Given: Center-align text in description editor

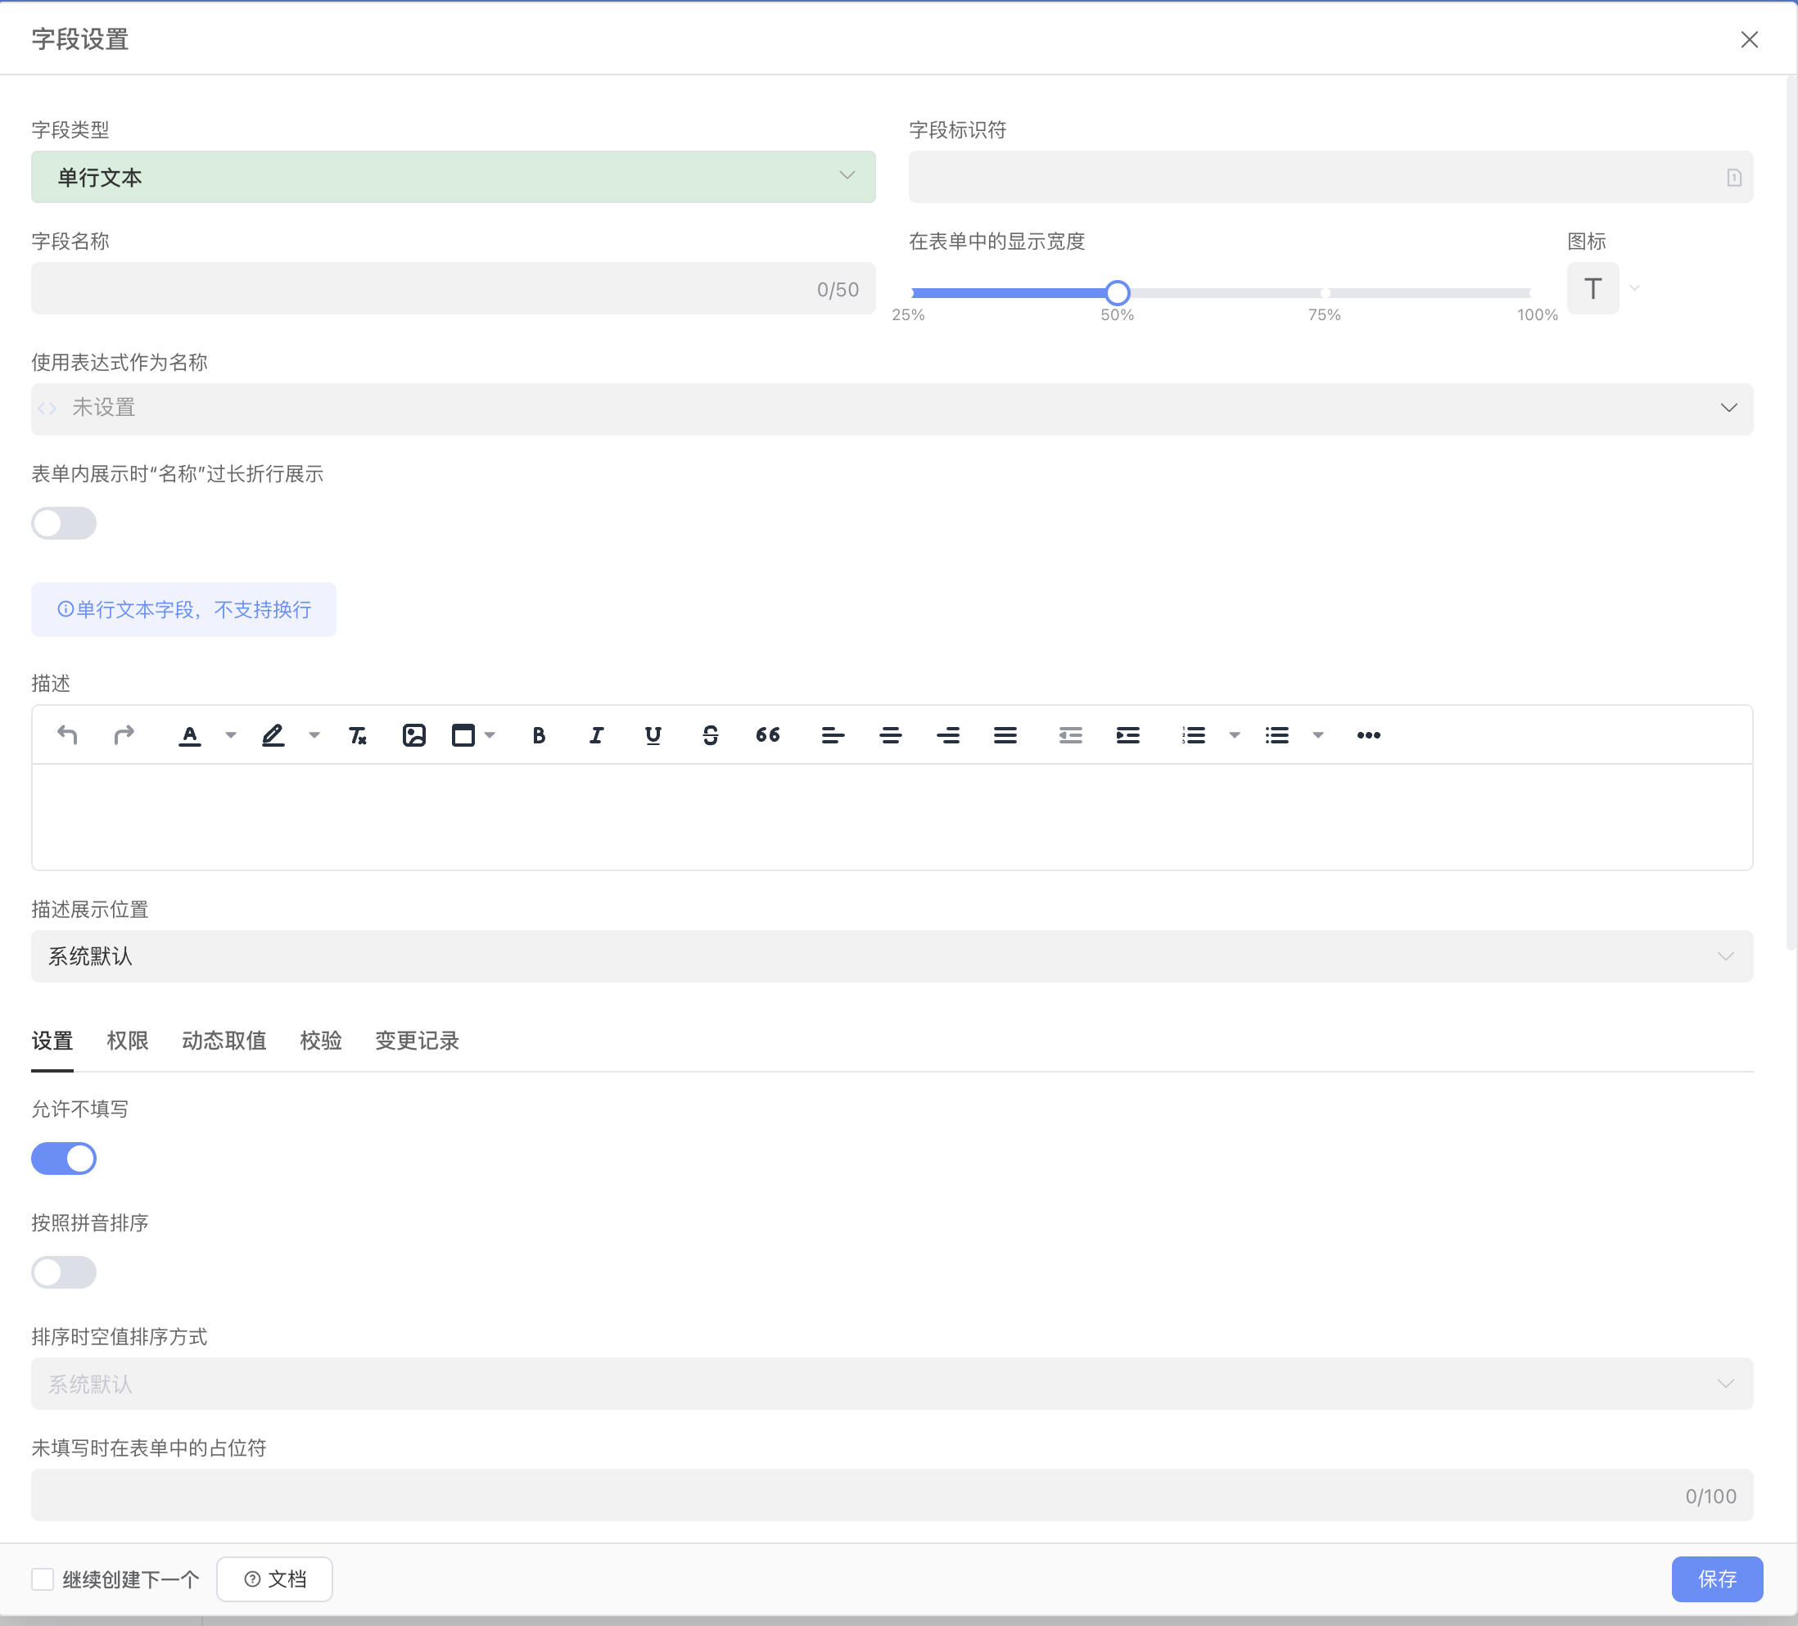Looking at the screenshot, I should point(890,735).
